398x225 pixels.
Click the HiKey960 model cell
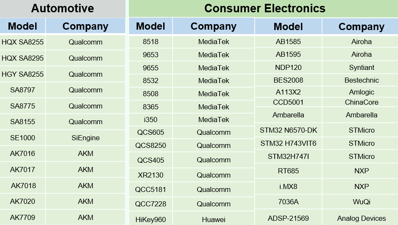point(150,219)
